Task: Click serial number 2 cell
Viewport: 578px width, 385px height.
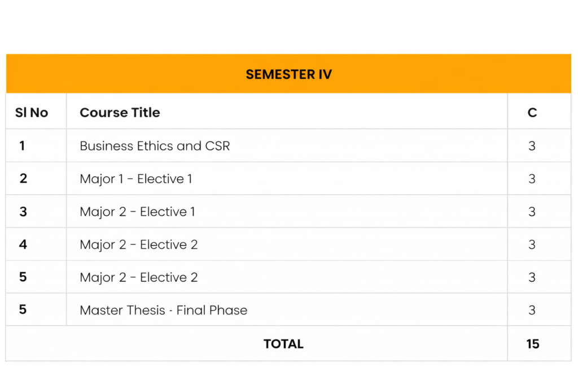Action: (23, 179)
